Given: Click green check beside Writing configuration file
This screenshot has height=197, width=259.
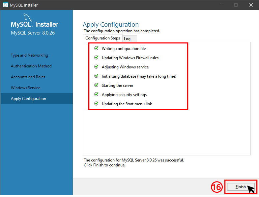Looking at the screenshot, I should click(x=96, y=48).
